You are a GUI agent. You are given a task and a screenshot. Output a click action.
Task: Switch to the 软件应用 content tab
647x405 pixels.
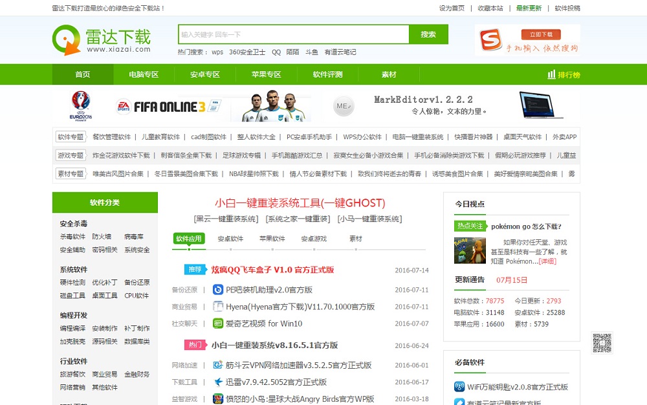(x=189, y=238)
